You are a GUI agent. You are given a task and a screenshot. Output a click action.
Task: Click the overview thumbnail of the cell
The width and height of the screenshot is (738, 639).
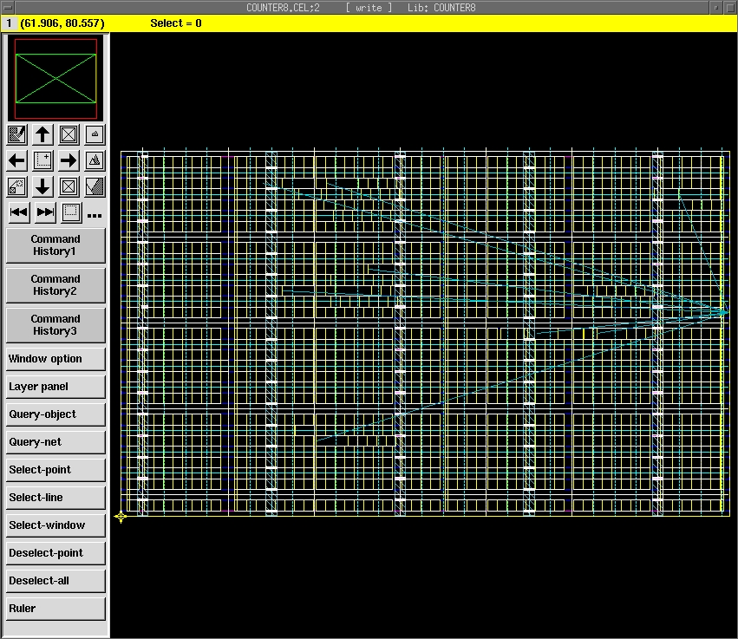(56, 79)
